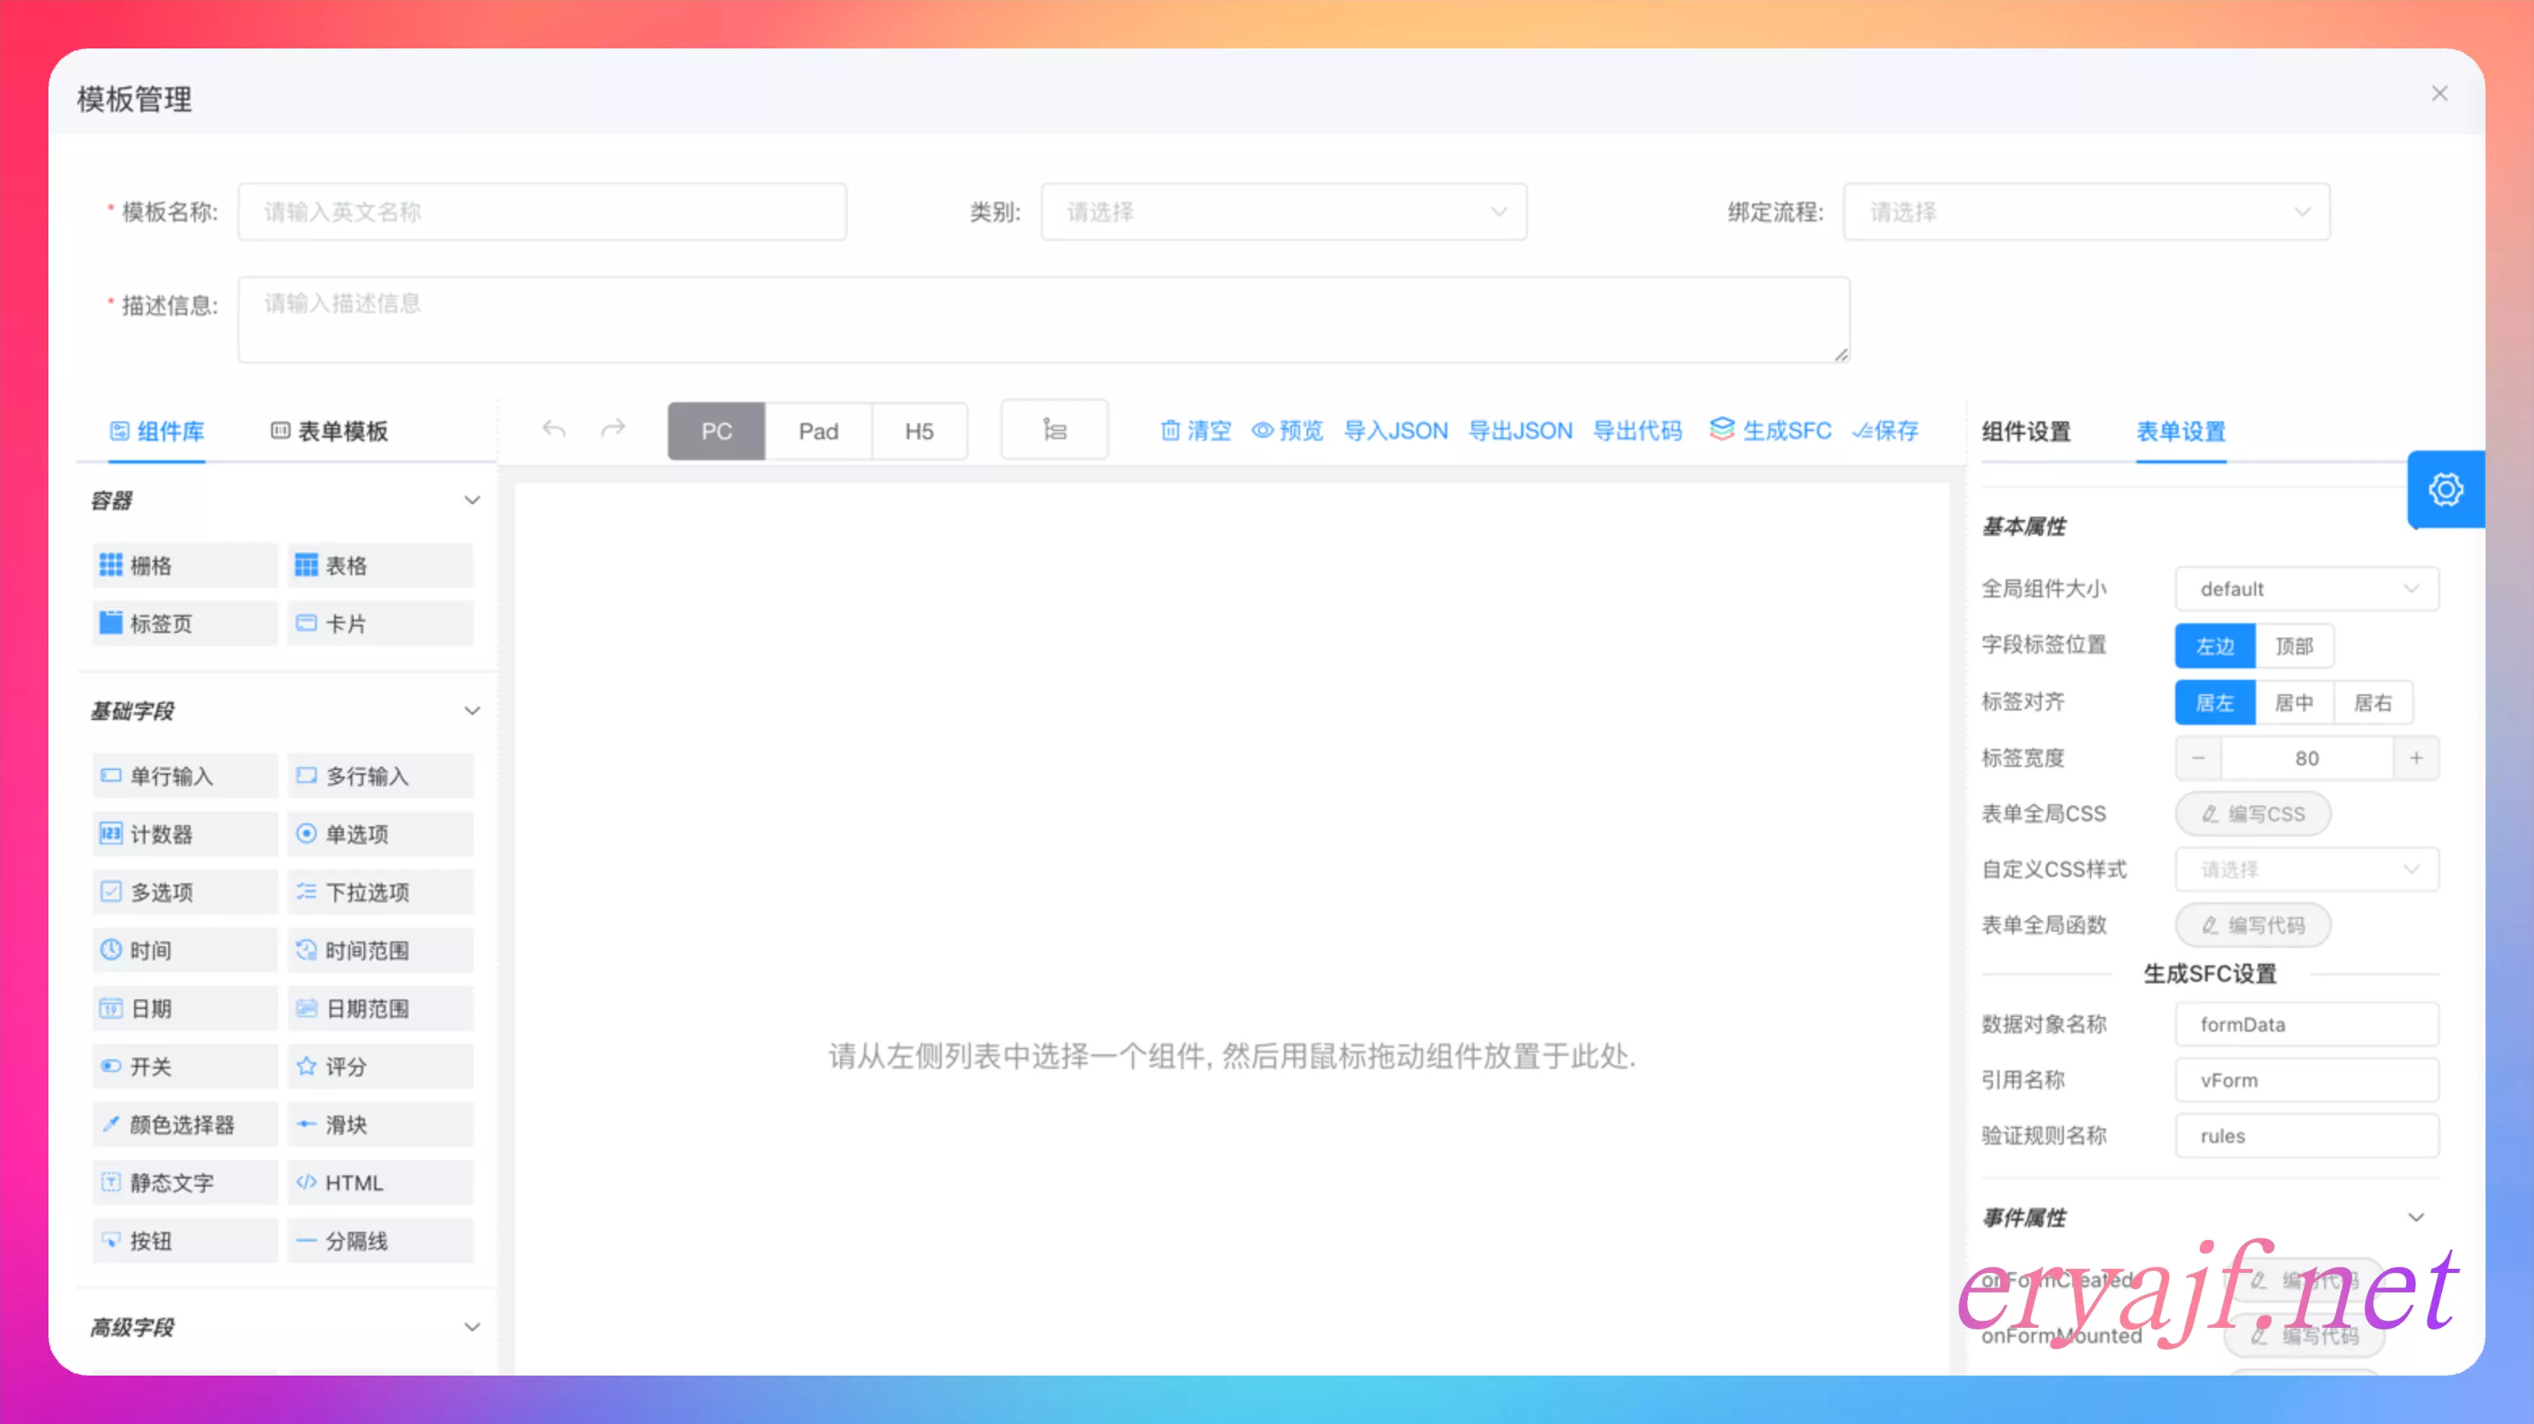This screenshot has height=1424, width=2534.
Task: Click 清空 to clear the canvas
Action: point(1195,431)
